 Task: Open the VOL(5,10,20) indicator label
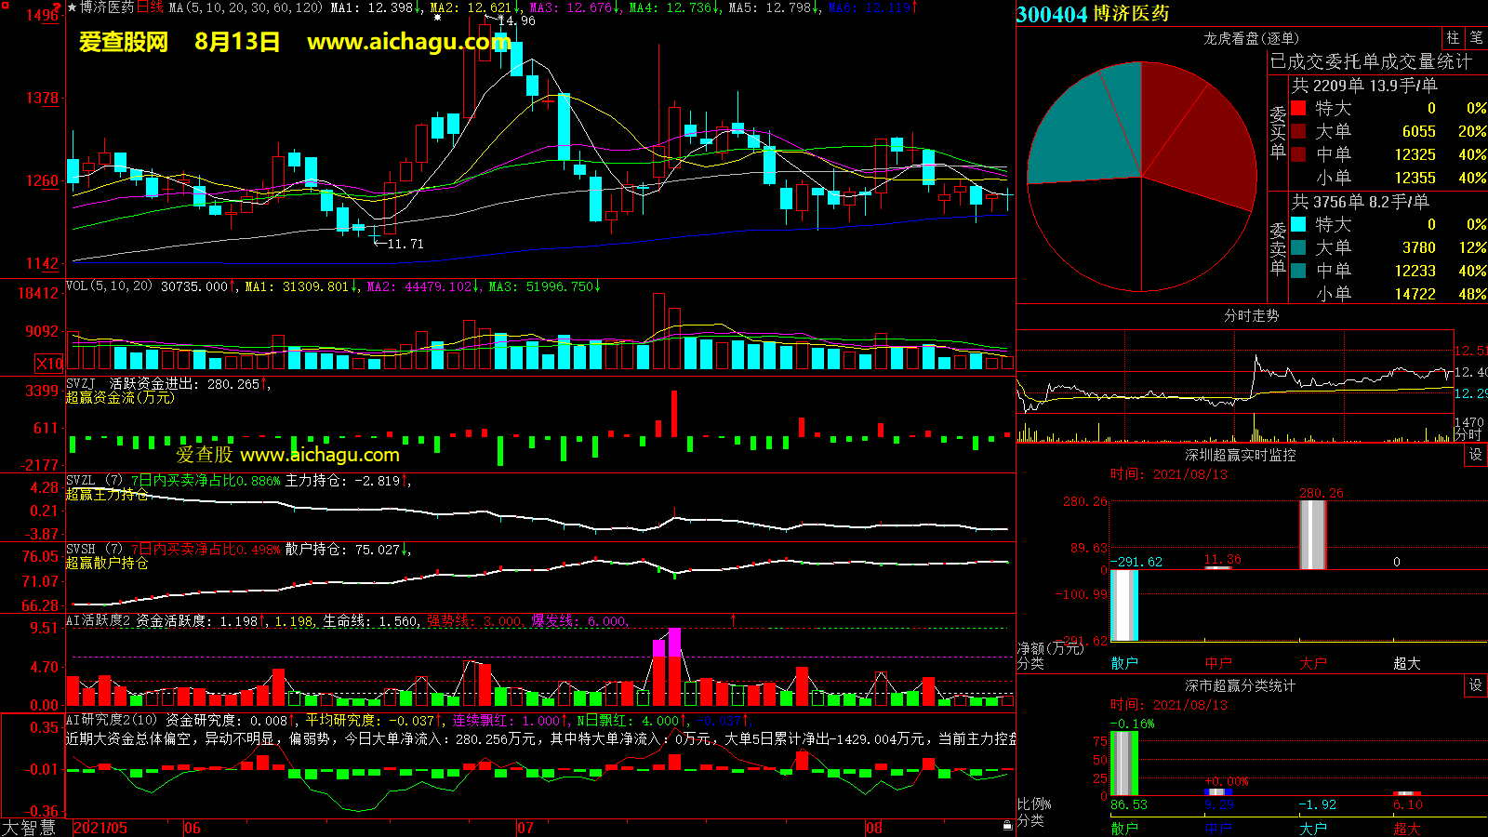(x=109, y=286)
